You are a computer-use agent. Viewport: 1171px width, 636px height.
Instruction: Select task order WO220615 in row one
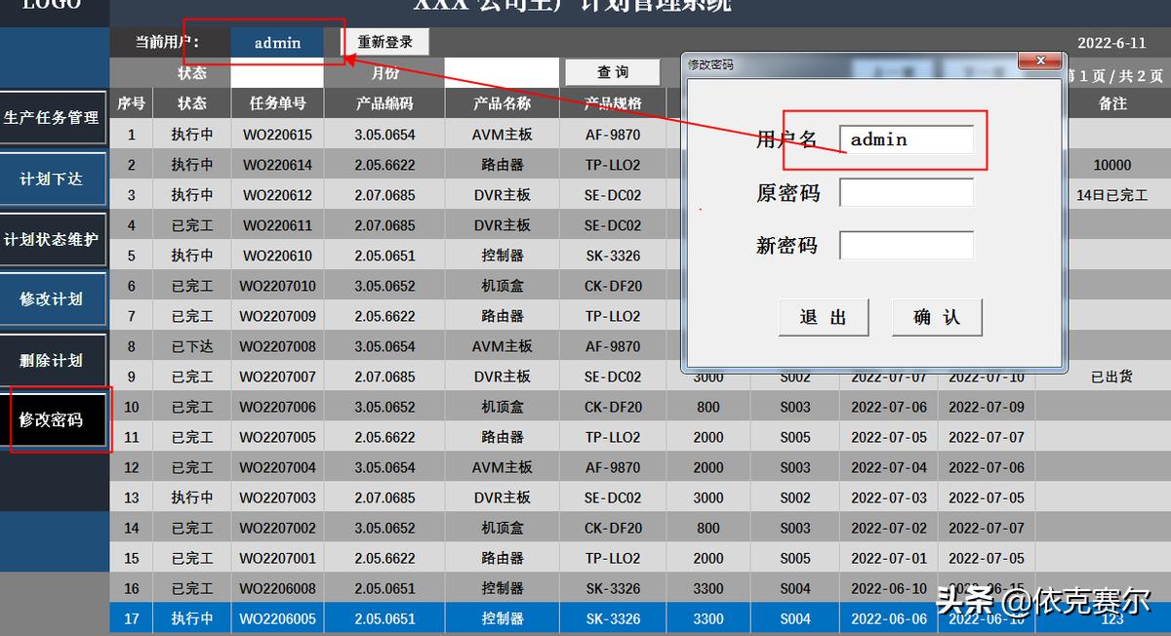(x=275, y=134)
